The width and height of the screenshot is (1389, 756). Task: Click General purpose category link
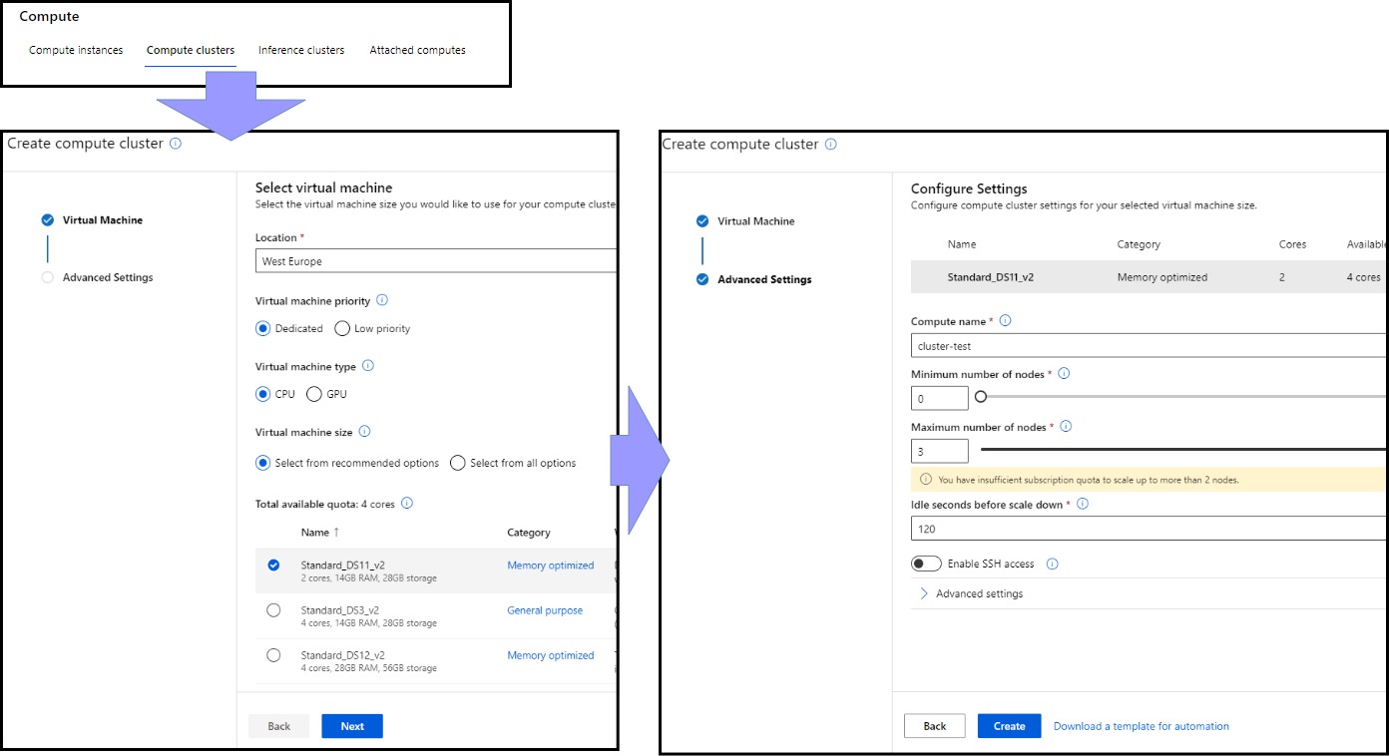[545, 610]
